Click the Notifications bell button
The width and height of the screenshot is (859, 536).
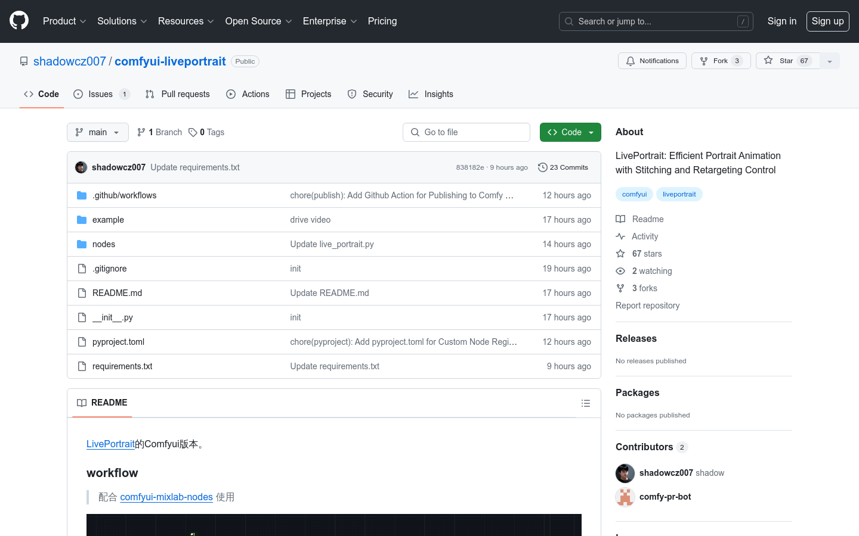pos(652,61)
